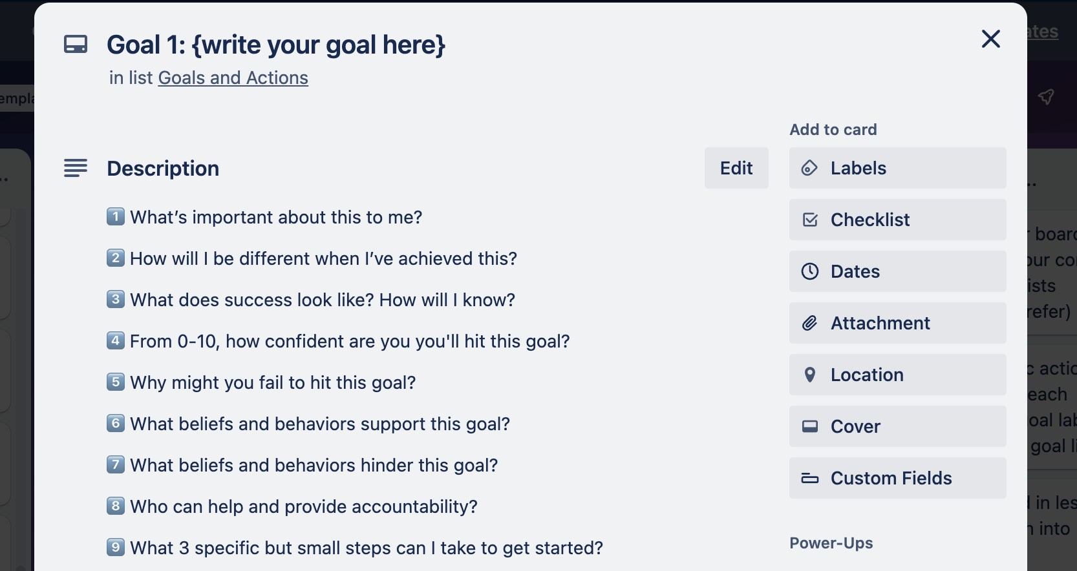Click the rocket icon behind the dialog

1046,97
